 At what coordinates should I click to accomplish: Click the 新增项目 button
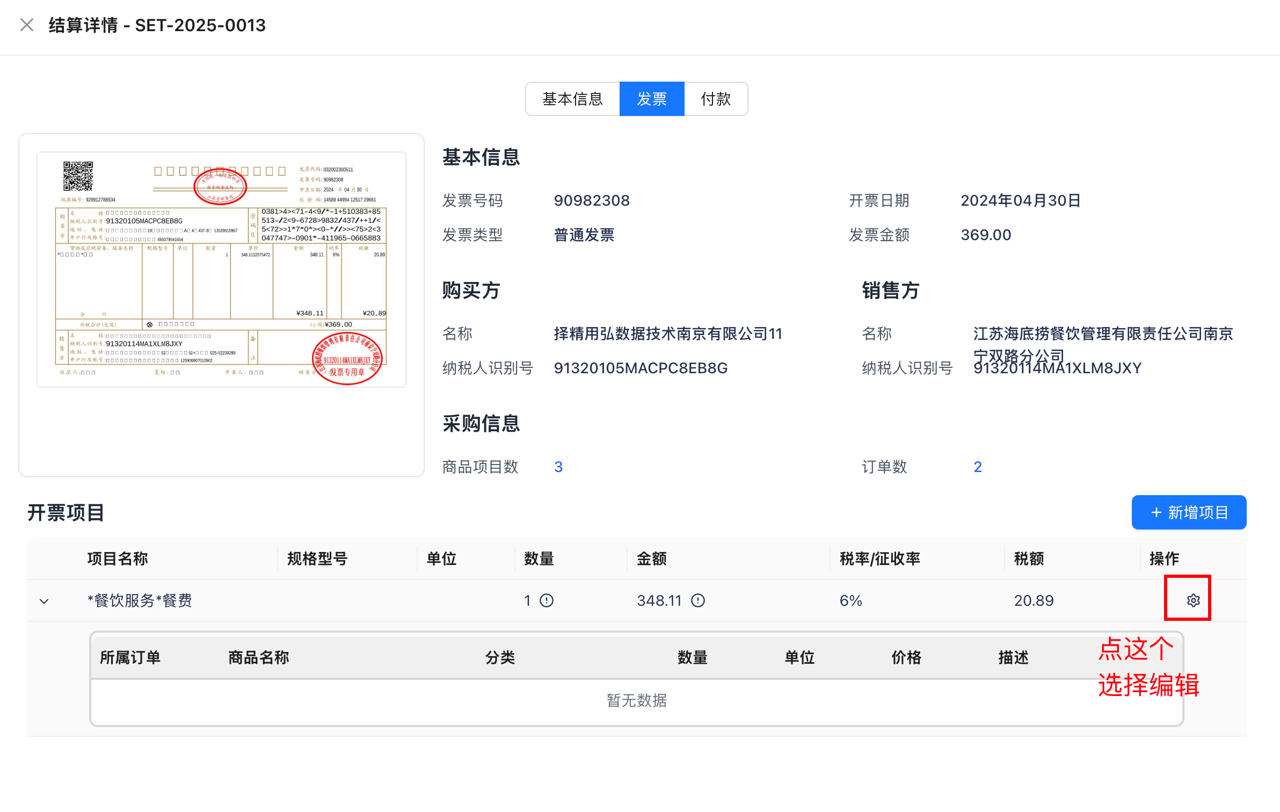[1188, 512]
